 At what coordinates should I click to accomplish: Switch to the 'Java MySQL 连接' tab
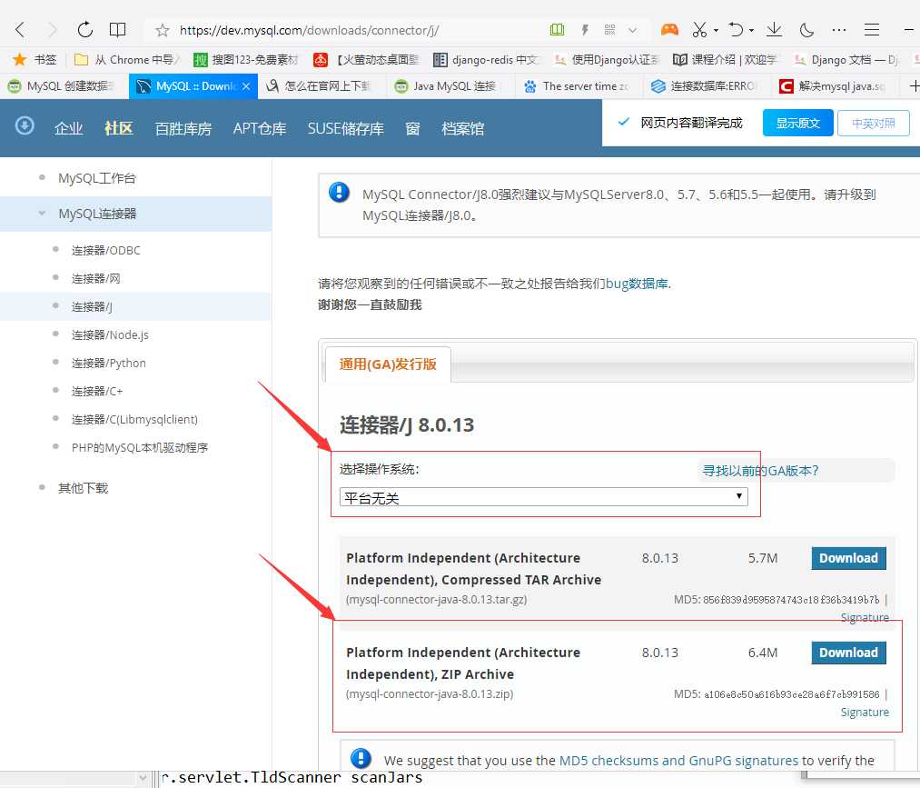click(450, 86)
